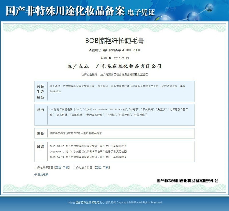229x211 pixels.
Task: Click the 2019-08-20 inspection remark
Action: pyautogui.click(x=88, y=146)
